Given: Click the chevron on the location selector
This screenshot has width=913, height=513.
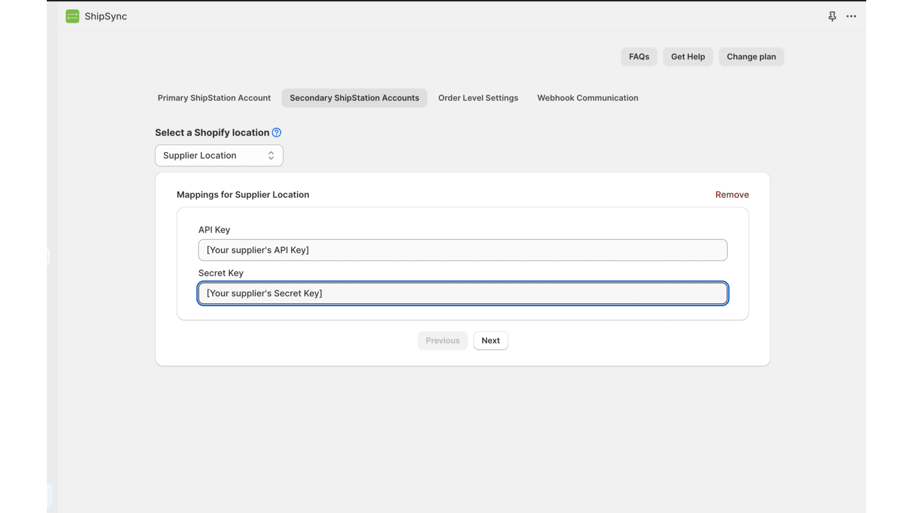Looking at the screenshot, I should pyautogui.click(x=270, y=155).
